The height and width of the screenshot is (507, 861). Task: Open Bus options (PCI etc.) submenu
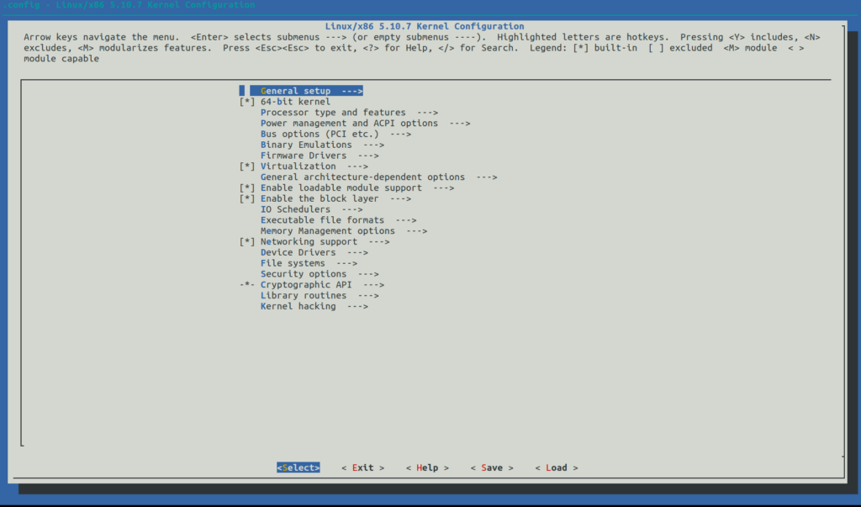pyautogui.click(x=335, y=134)
